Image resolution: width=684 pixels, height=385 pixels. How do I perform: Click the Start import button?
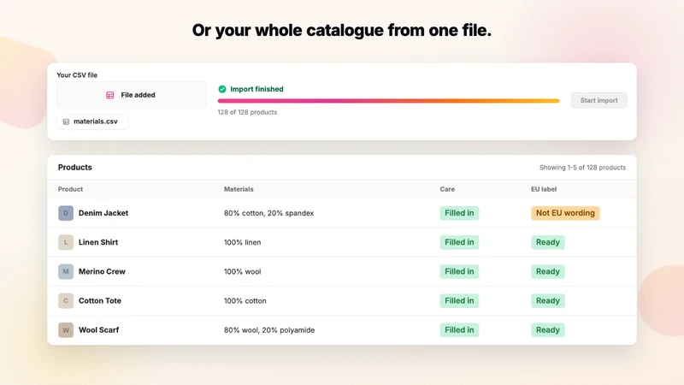coord(599,100)
